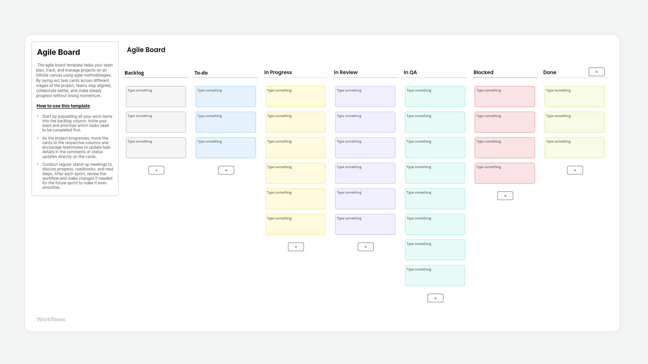This screenshot has height=364, width=648.
Task: Click the plus button below the Blocked column
Action: coord(505,195)
